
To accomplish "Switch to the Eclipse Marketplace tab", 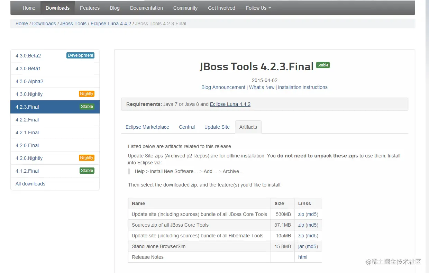I will click(147, 127).
